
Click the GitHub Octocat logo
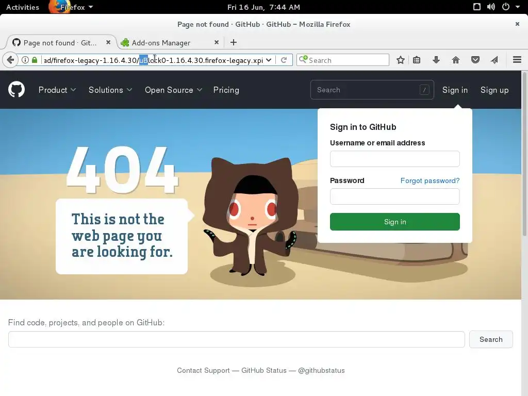16,90
